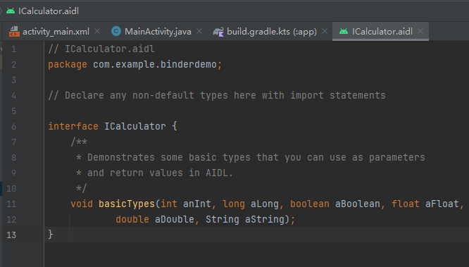This screenshot has height=267, width=469.
Task: Click 'com.example.binderdemo' package name
Action: tap(155, 64)
